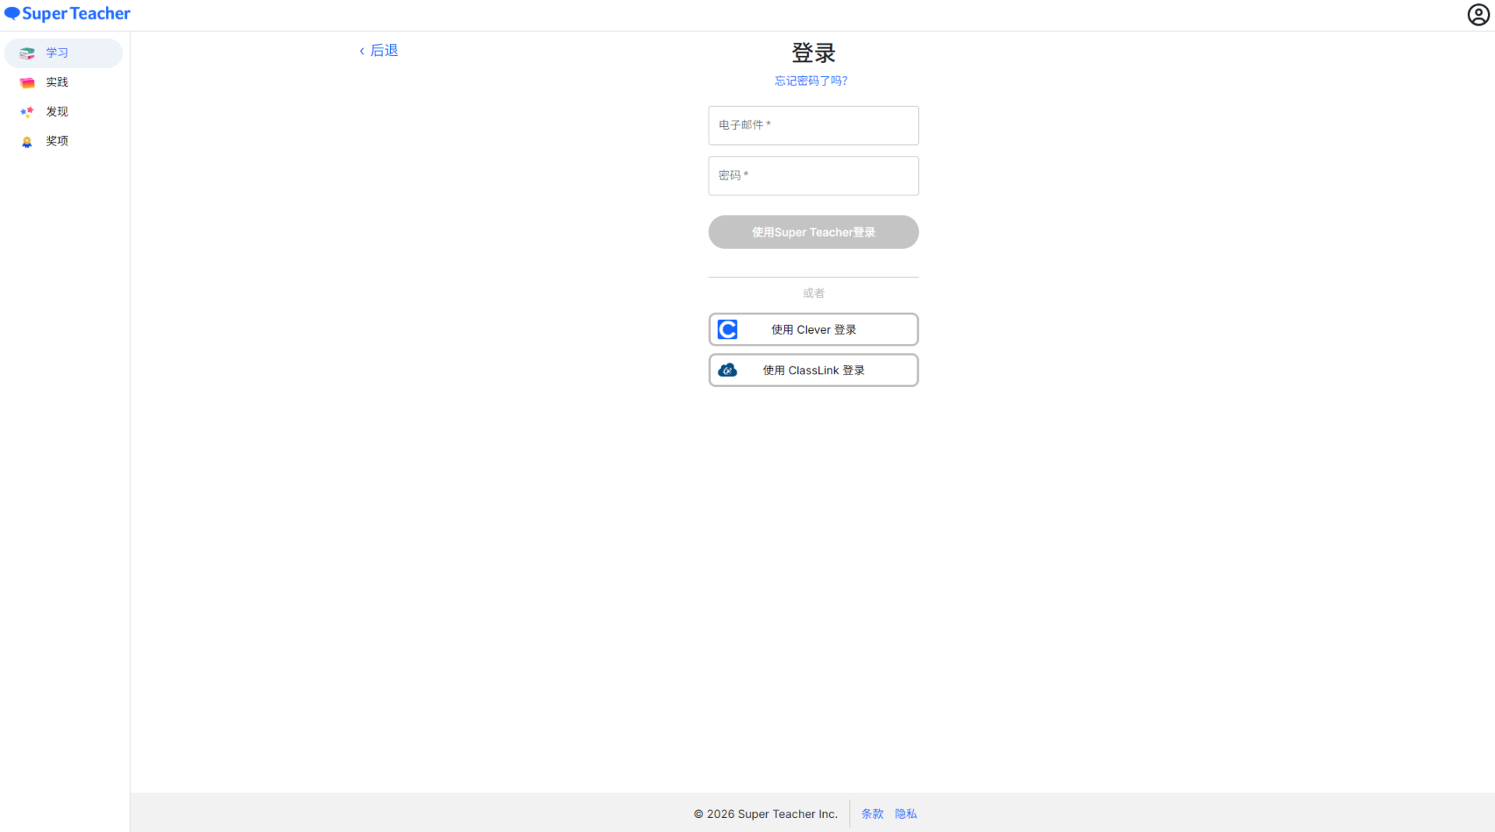
Task: Open the 条款 footer link
Action: pos(872,813)
